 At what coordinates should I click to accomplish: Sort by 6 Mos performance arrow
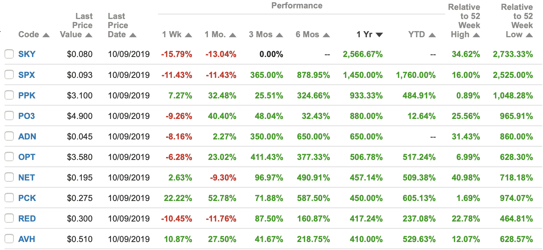point(326,35)
